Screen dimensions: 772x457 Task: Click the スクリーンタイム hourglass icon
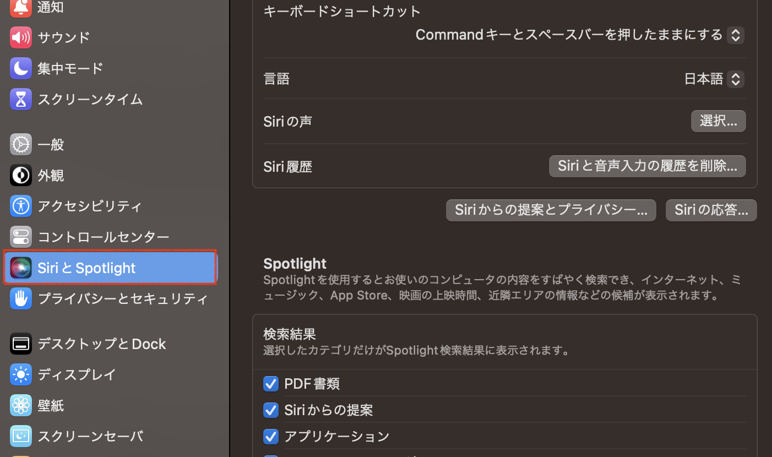click(21, 99)
